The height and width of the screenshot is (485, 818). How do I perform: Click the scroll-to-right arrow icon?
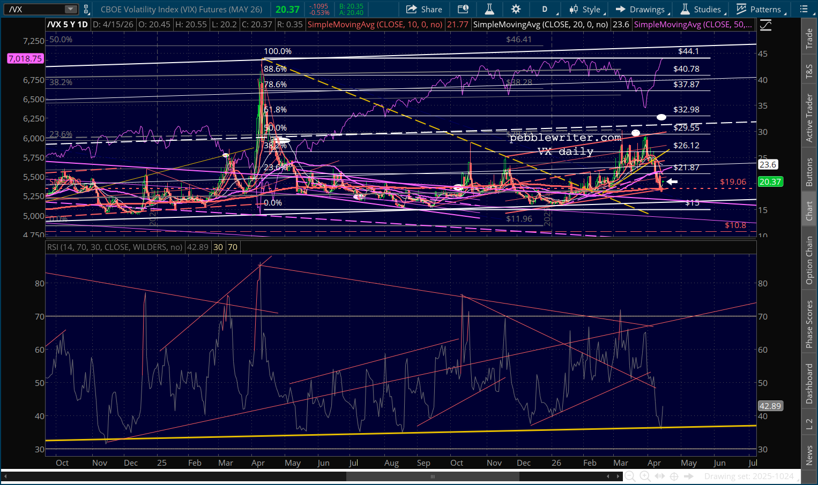pyautogui.click(x=689, y=476)
